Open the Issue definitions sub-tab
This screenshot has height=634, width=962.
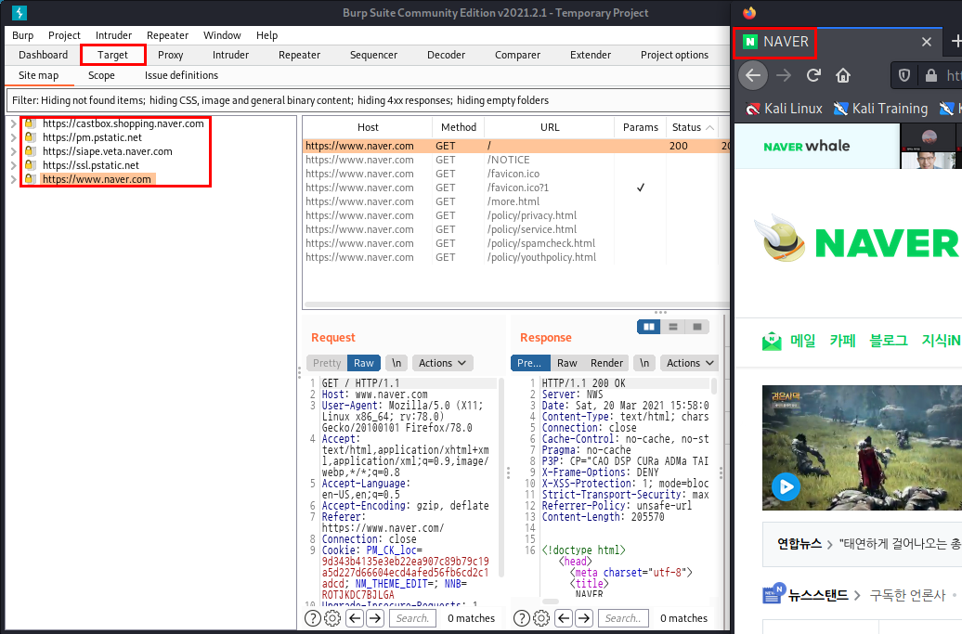pyautogui.click(x=182, y=75)
